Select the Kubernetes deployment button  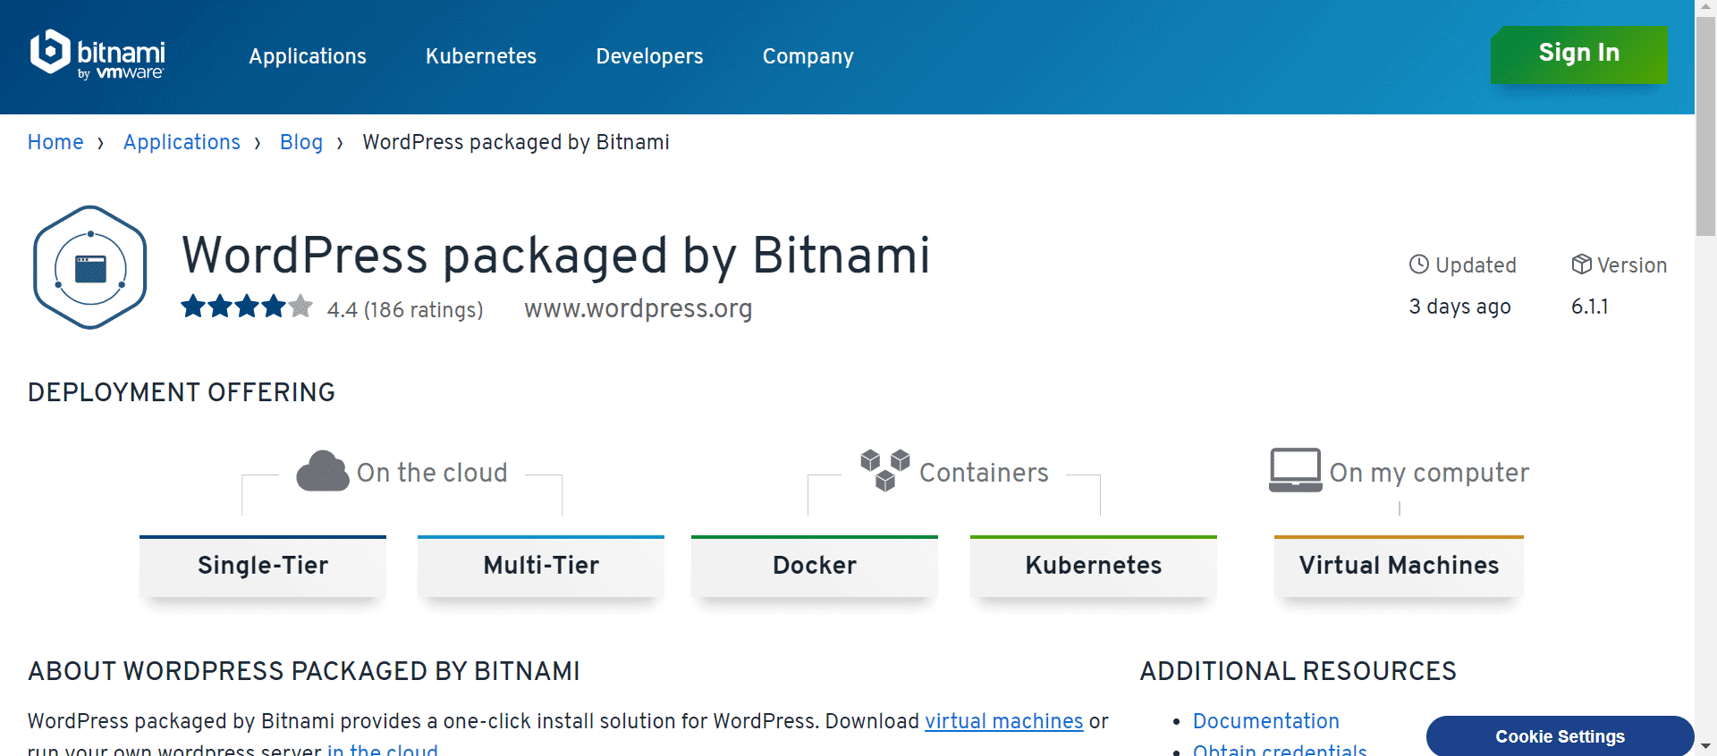click(1094, 566)
